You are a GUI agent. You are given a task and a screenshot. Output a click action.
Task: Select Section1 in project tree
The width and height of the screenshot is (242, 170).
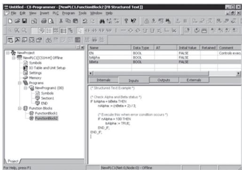pyautogui.click(x=47, y=98)
